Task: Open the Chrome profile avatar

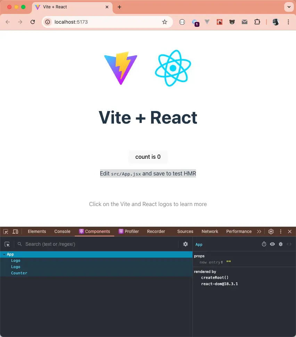Action: pyautogui.click(x=276, y=22)
